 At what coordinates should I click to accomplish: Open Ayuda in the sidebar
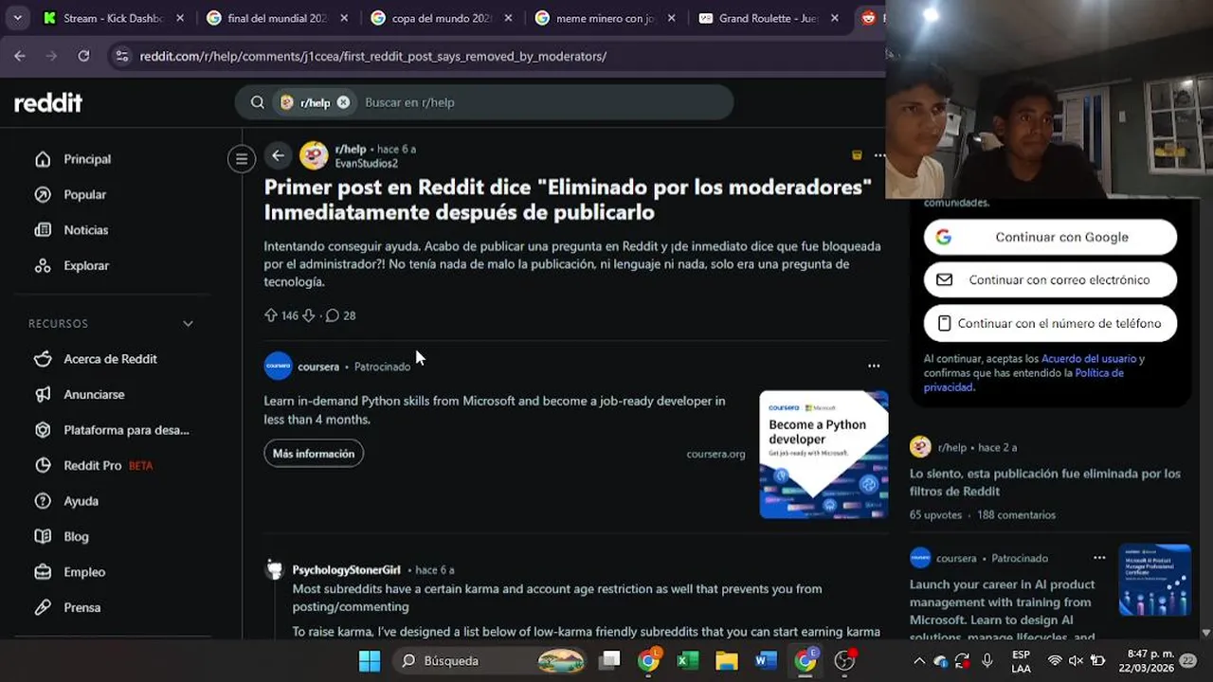[x=81, y=501]
